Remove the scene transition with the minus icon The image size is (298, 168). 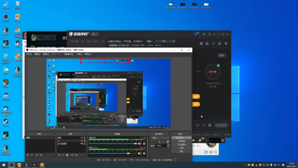click(164, 141)
